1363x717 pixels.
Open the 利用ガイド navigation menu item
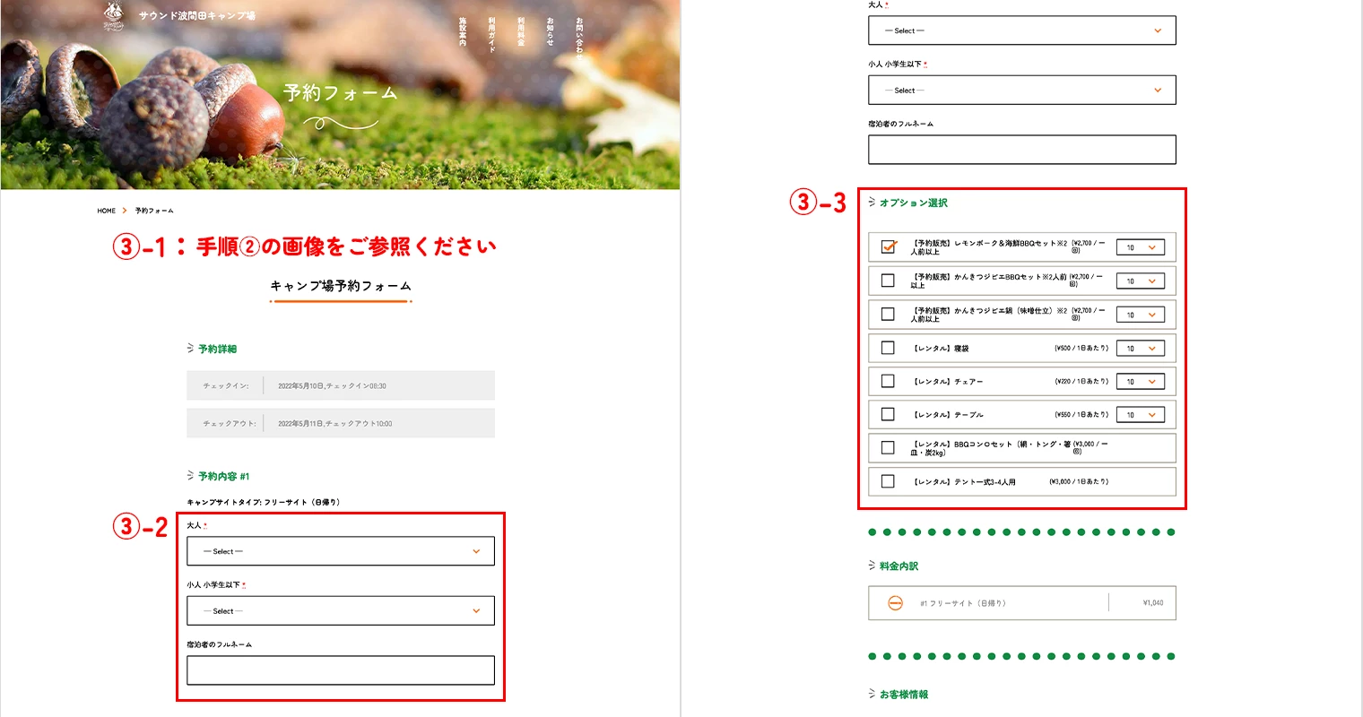coord(491,34)
